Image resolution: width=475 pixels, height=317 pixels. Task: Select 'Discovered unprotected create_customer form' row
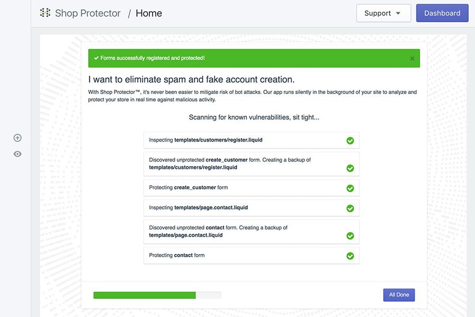click(251, 164)
